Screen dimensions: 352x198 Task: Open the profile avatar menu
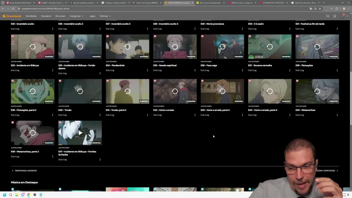342,16
